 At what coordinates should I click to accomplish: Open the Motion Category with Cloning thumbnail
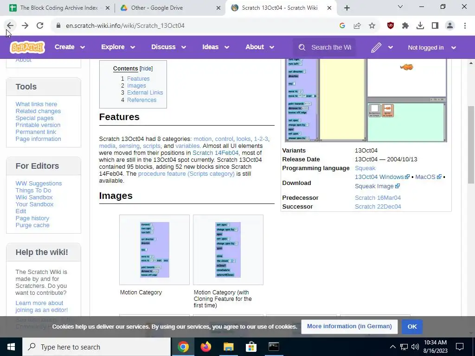click(228, 250)
